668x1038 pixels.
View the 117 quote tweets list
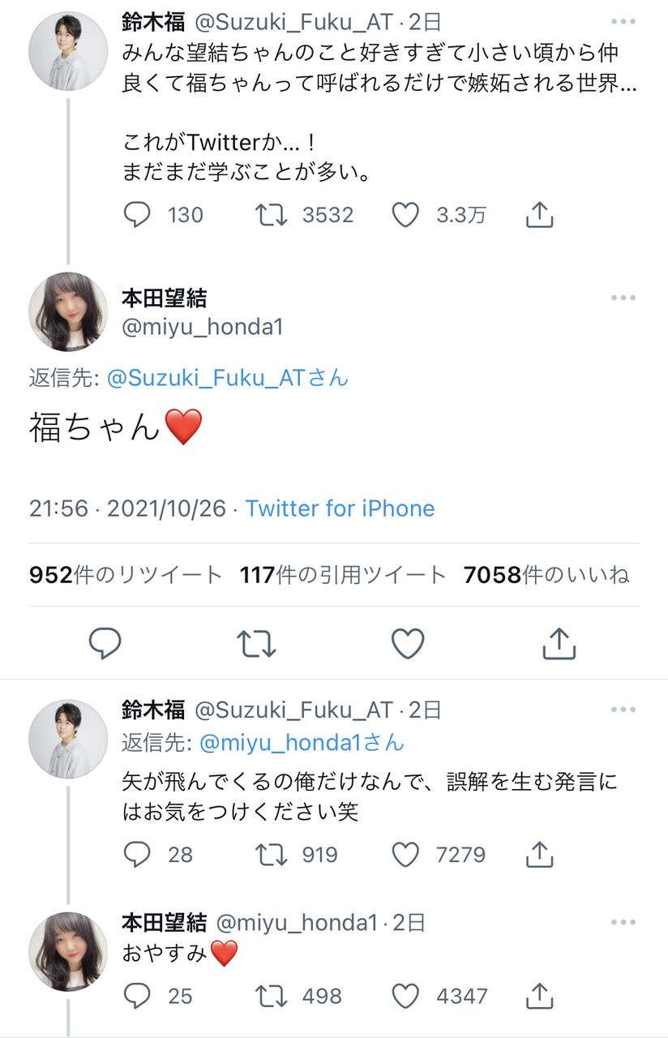pos(343,575)
